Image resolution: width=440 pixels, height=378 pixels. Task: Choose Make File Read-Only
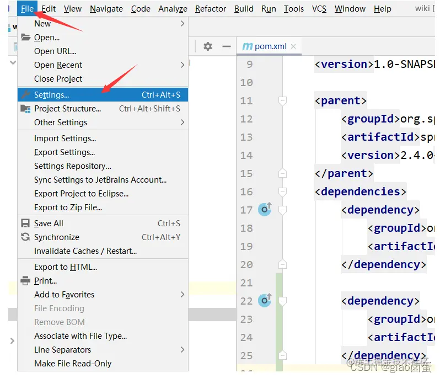(x=103, y=364)
